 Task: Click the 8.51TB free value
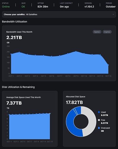click(x=104, y=123)
